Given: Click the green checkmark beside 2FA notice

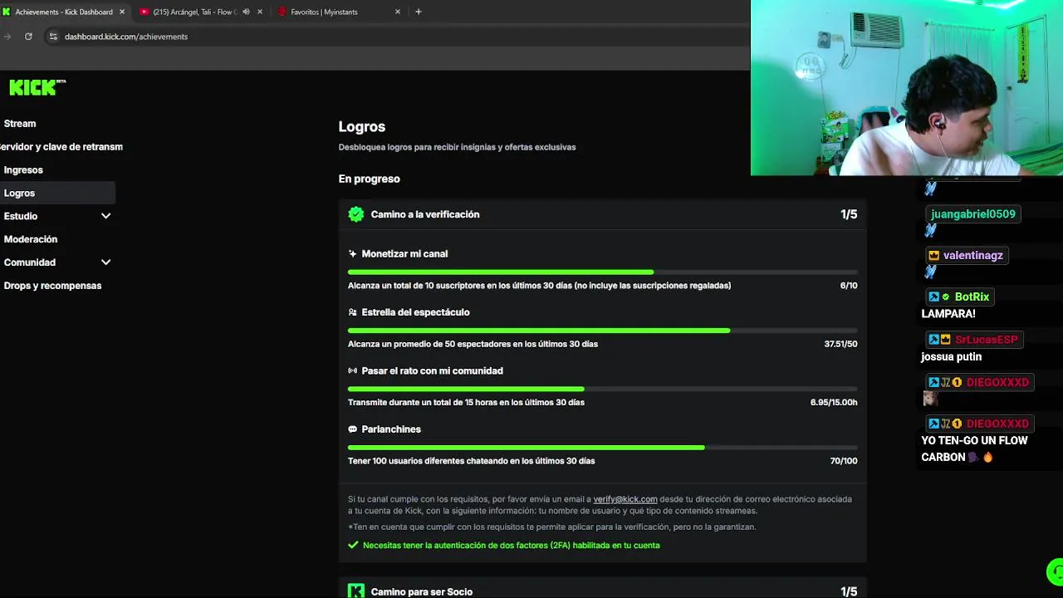Looking at the screenshot, I should (x=354, y=546).
